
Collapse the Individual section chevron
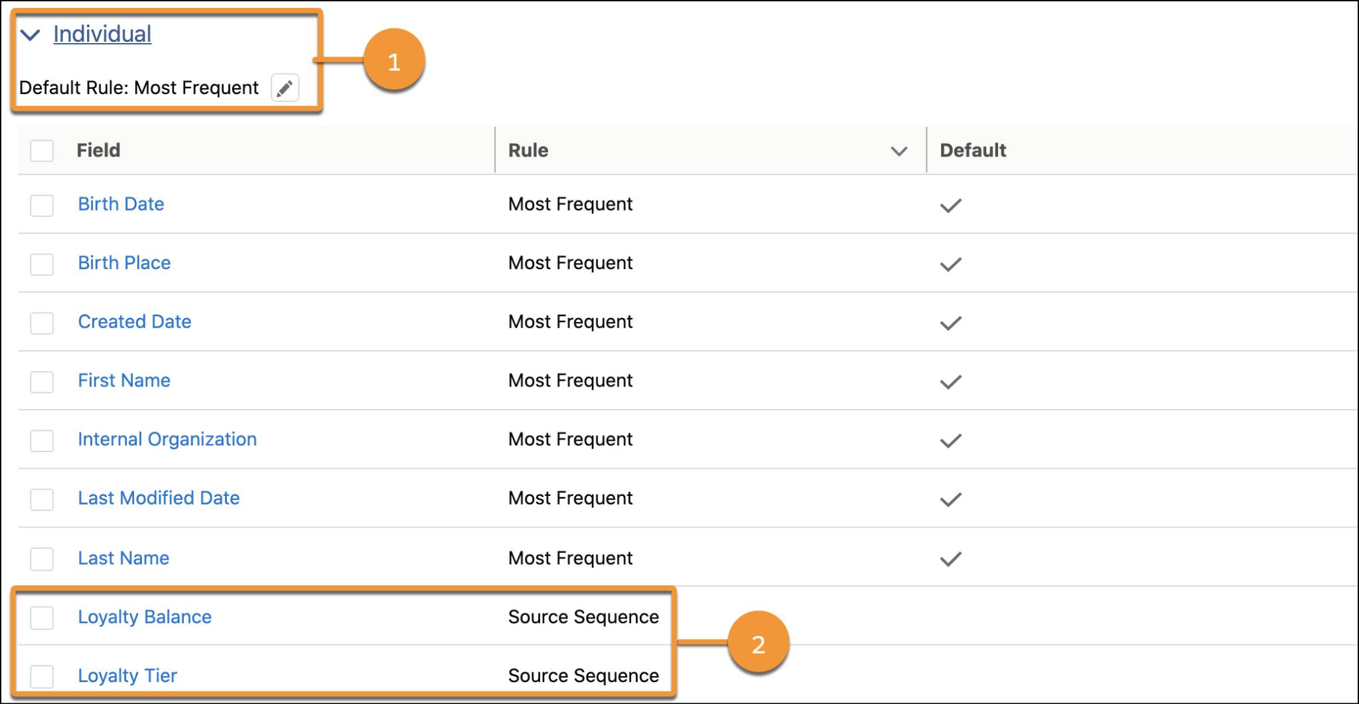tap(31, 34)
